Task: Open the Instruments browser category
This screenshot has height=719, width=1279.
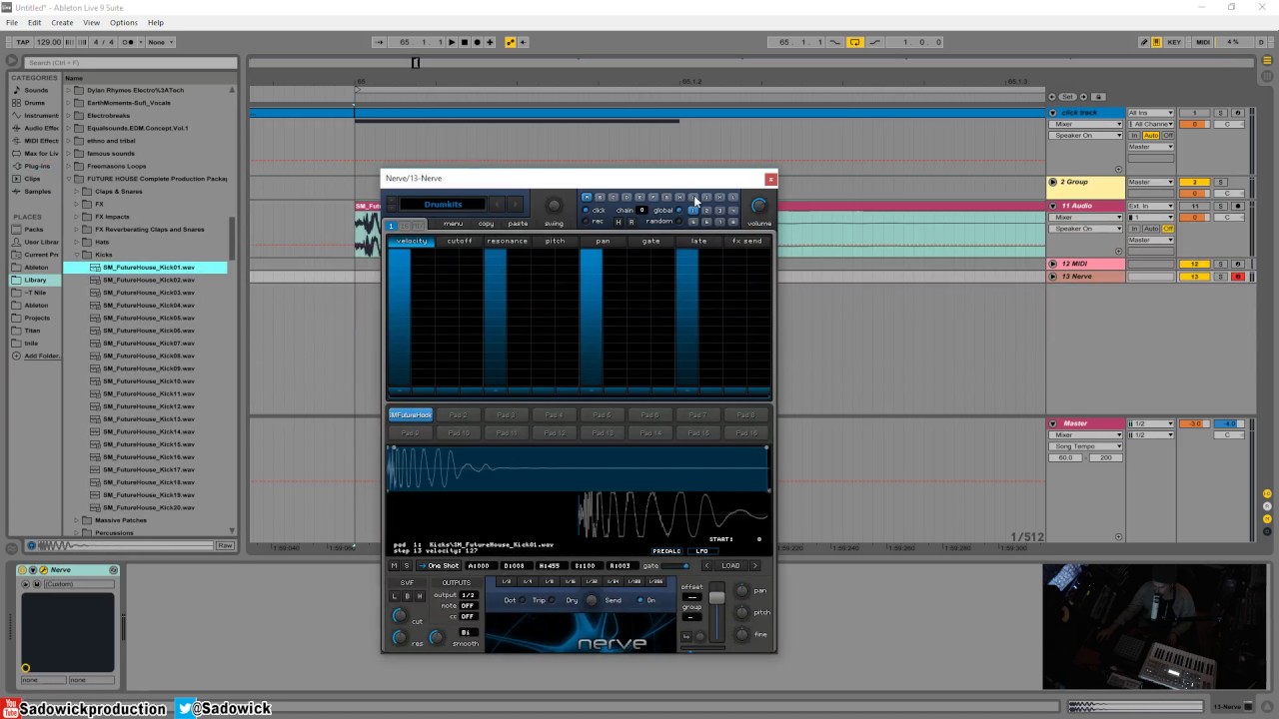Action: 36,116
